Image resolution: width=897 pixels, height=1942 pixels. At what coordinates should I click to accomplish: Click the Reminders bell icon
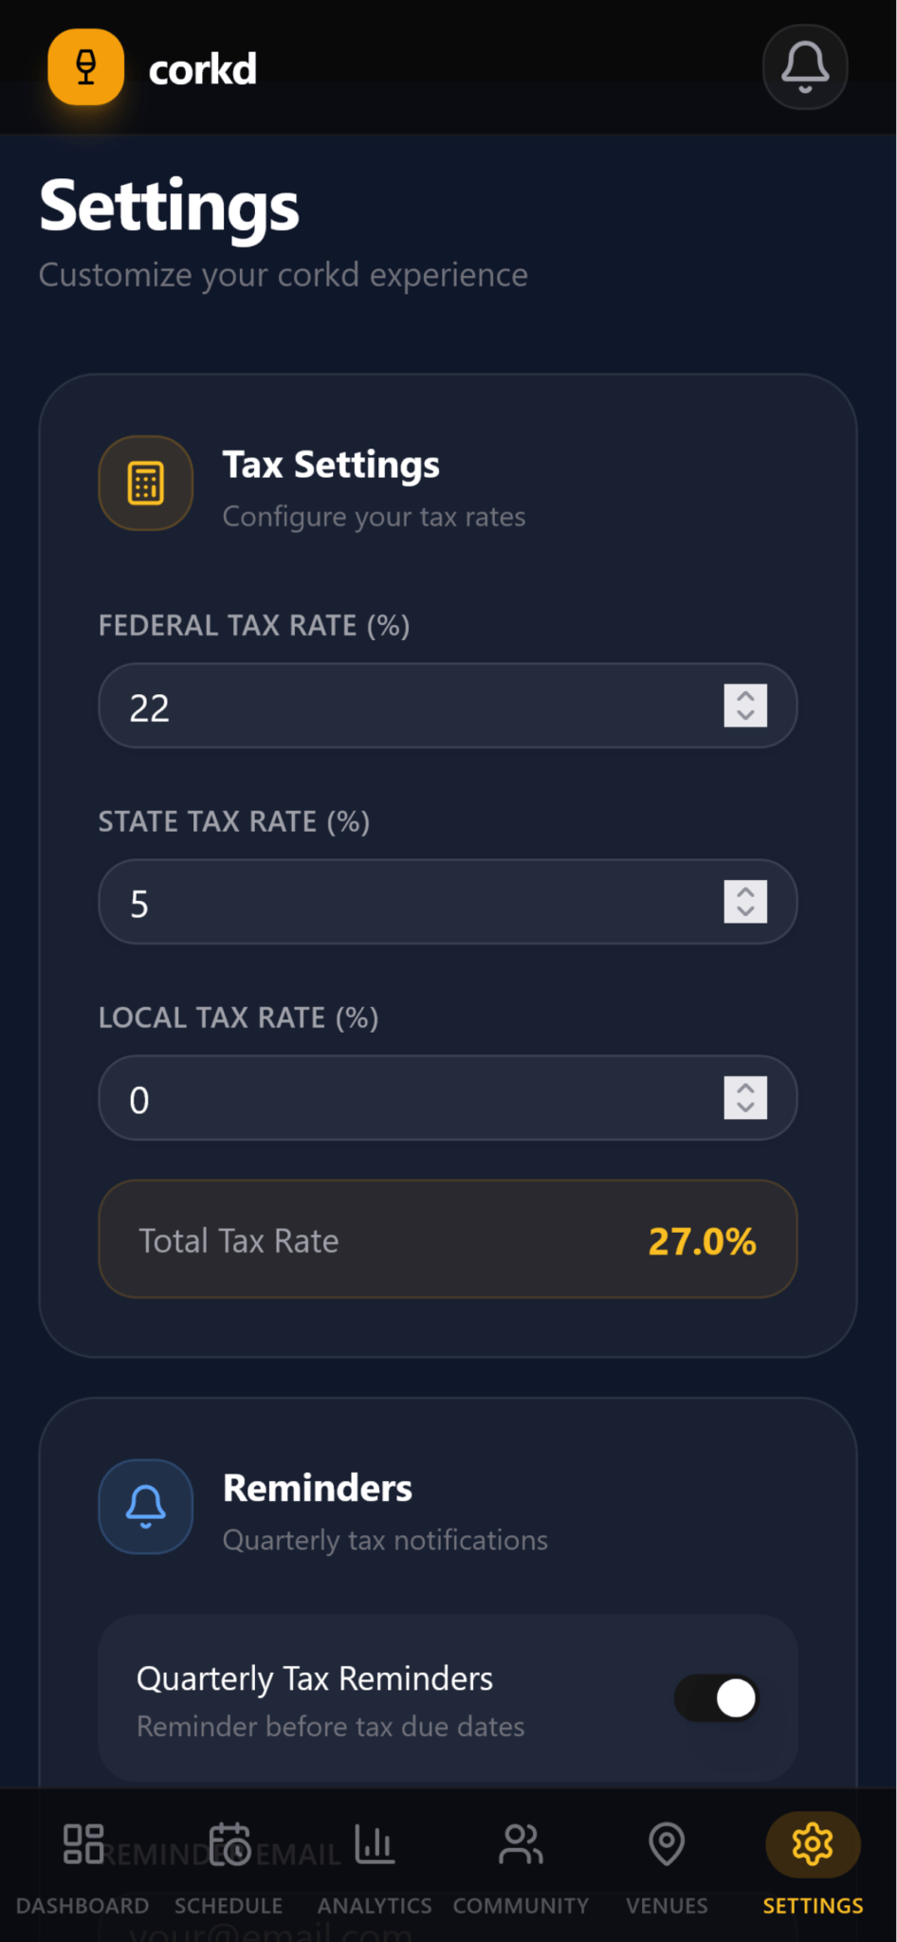click(x=145, y=1507)
